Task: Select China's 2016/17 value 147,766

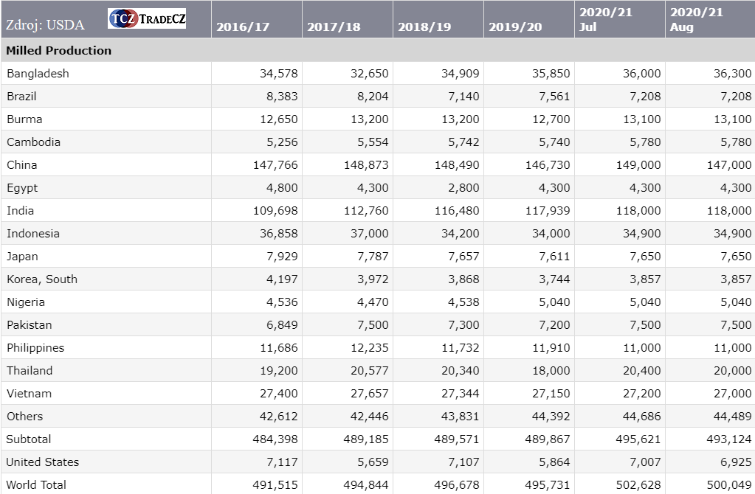Action: coord(275,165)
